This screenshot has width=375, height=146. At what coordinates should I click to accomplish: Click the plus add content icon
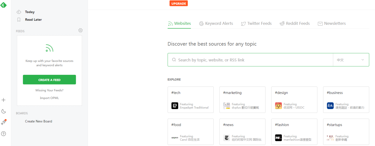(4, 100)
